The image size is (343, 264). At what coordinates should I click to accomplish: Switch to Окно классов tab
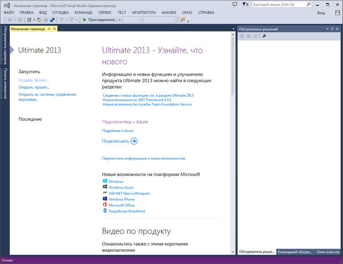328,252
